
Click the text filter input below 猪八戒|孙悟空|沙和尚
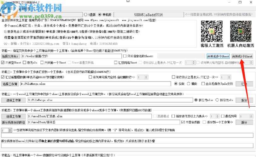(127, 135)
